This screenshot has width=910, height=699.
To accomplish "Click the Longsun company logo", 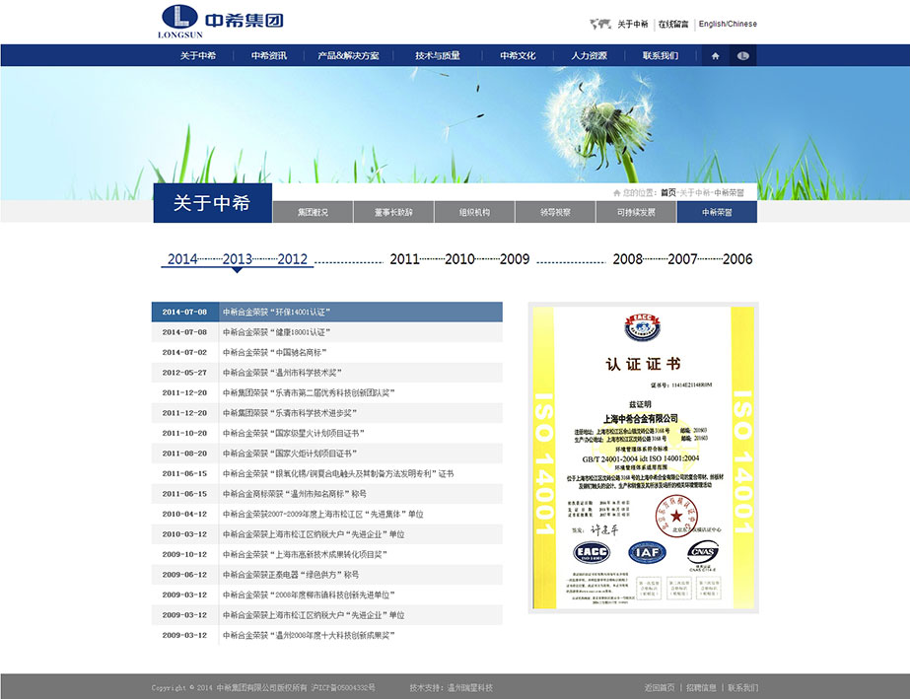I will [x=221, y=22].
